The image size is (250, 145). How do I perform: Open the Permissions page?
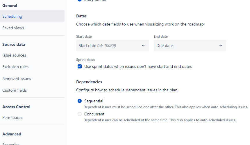(13, 117)
